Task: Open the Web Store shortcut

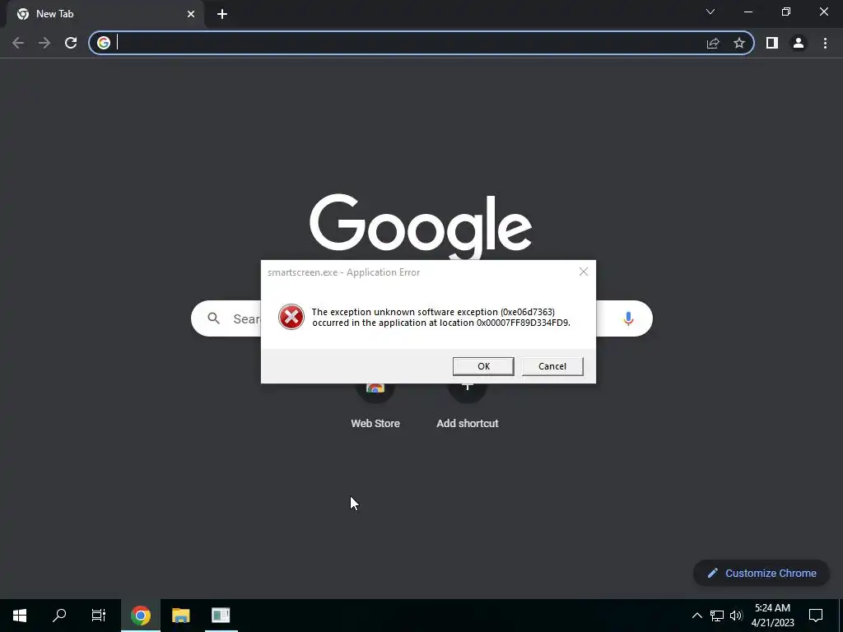Action: [375, 407]
